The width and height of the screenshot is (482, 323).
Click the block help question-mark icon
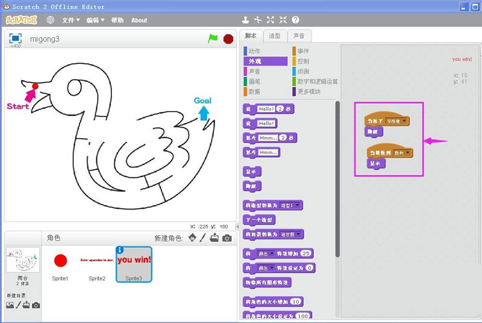(x=295, y=20)
